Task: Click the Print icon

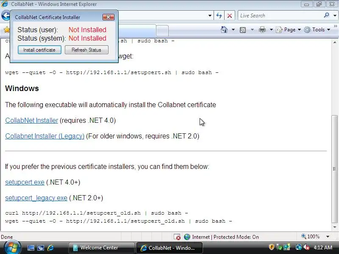Action: click(x=262, y=30)
